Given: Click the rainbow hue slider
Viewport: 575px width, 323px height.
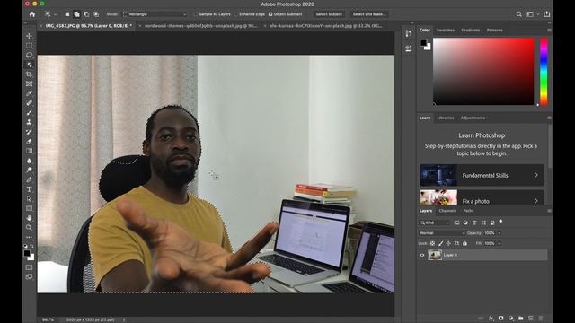Looking at the screenshot, I should tap(544, 72).
